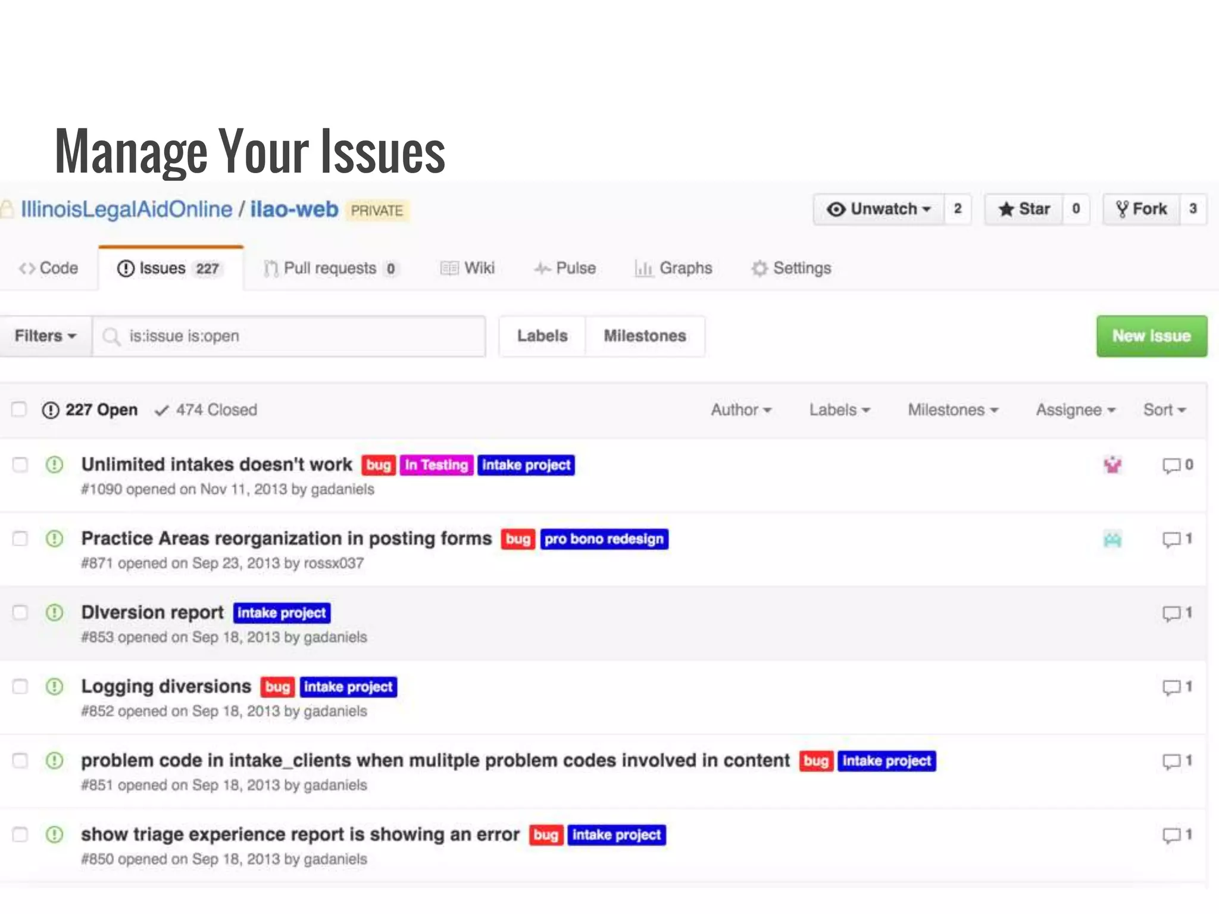Image resolution: width=1219 pixels, height=914 pixels.
Task: Click the pink assignee avatar on issue #1090
Action: [x=1112, y=465]
